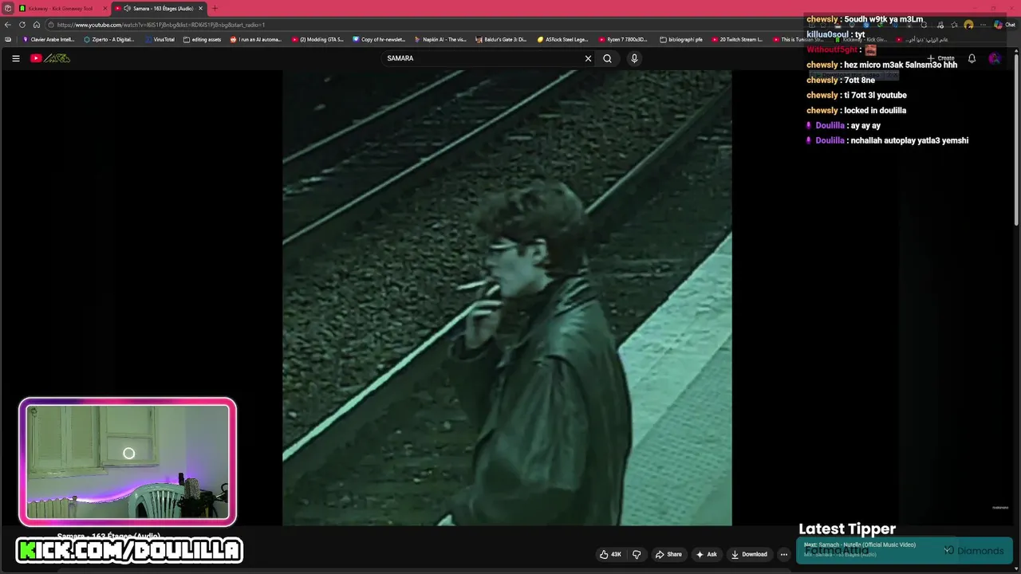Screen dimensions: 1021x574
Task: Open Clavier Arabe Intell... bookmark
Action: pos(49,39)
